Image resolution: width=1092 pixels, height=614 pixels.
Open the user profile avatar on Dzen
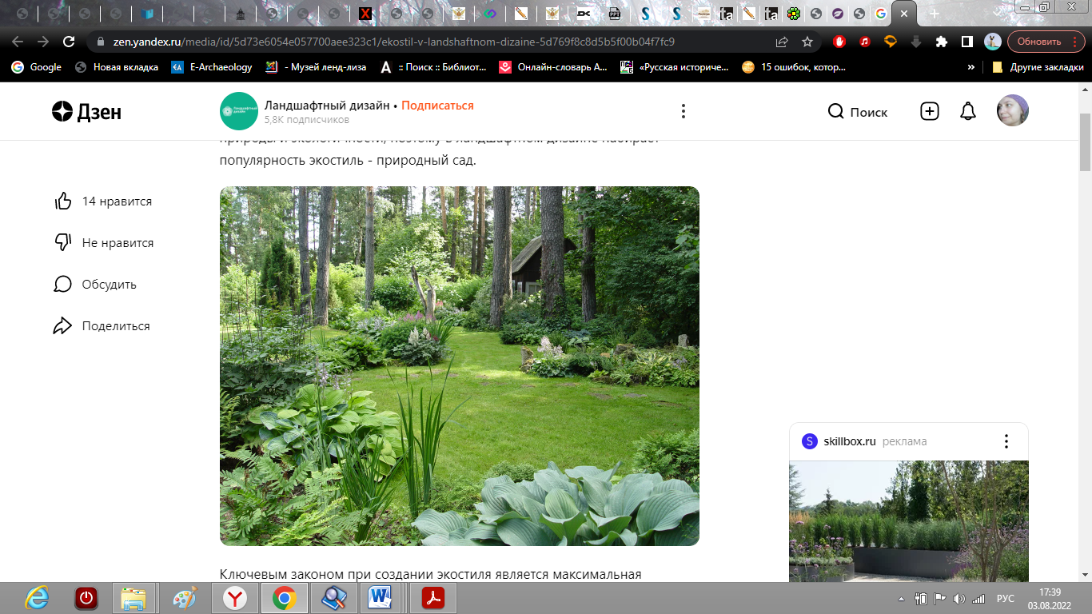pos(1013,111)
